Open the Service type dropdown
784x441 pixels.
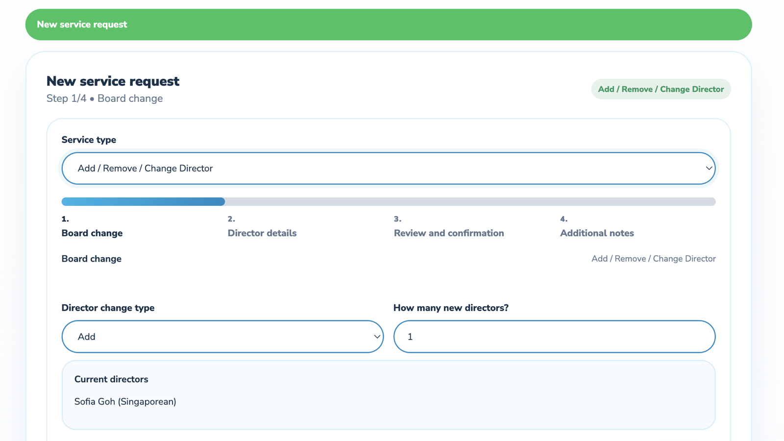click(x=388, y=168)
